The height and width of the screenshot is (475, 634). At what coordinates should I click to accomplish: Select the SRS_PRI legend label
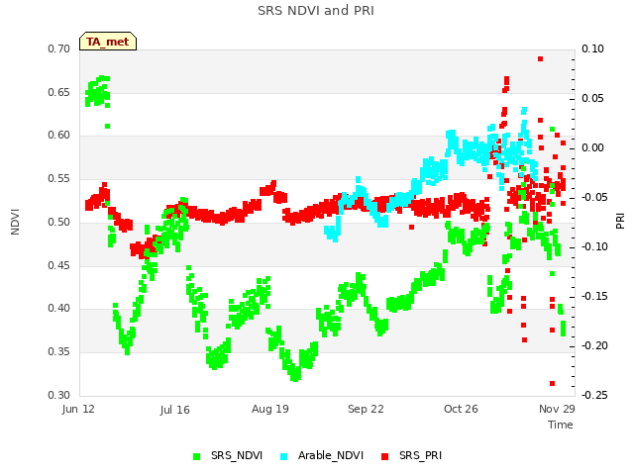tap(420, 455)
